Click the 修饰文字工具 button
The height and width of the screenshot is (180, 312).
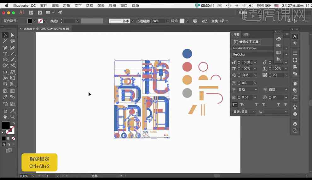[x=246, y=42]
